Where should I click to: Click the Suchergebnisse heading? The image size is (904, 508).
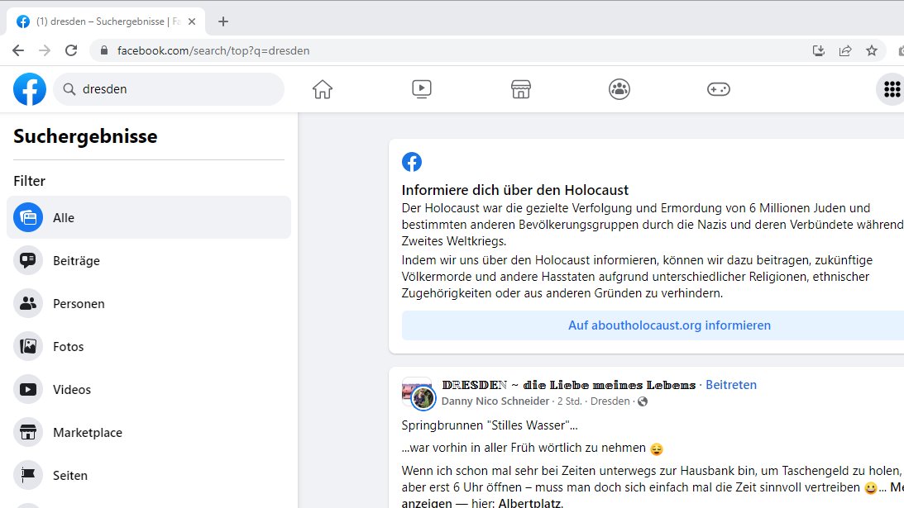tap(85, 136)
